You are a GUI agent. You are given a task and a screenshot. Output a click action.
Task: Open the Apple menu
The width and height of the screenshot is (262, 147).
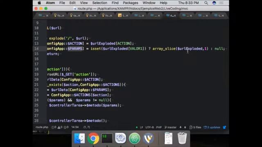[x=39, y=3]
